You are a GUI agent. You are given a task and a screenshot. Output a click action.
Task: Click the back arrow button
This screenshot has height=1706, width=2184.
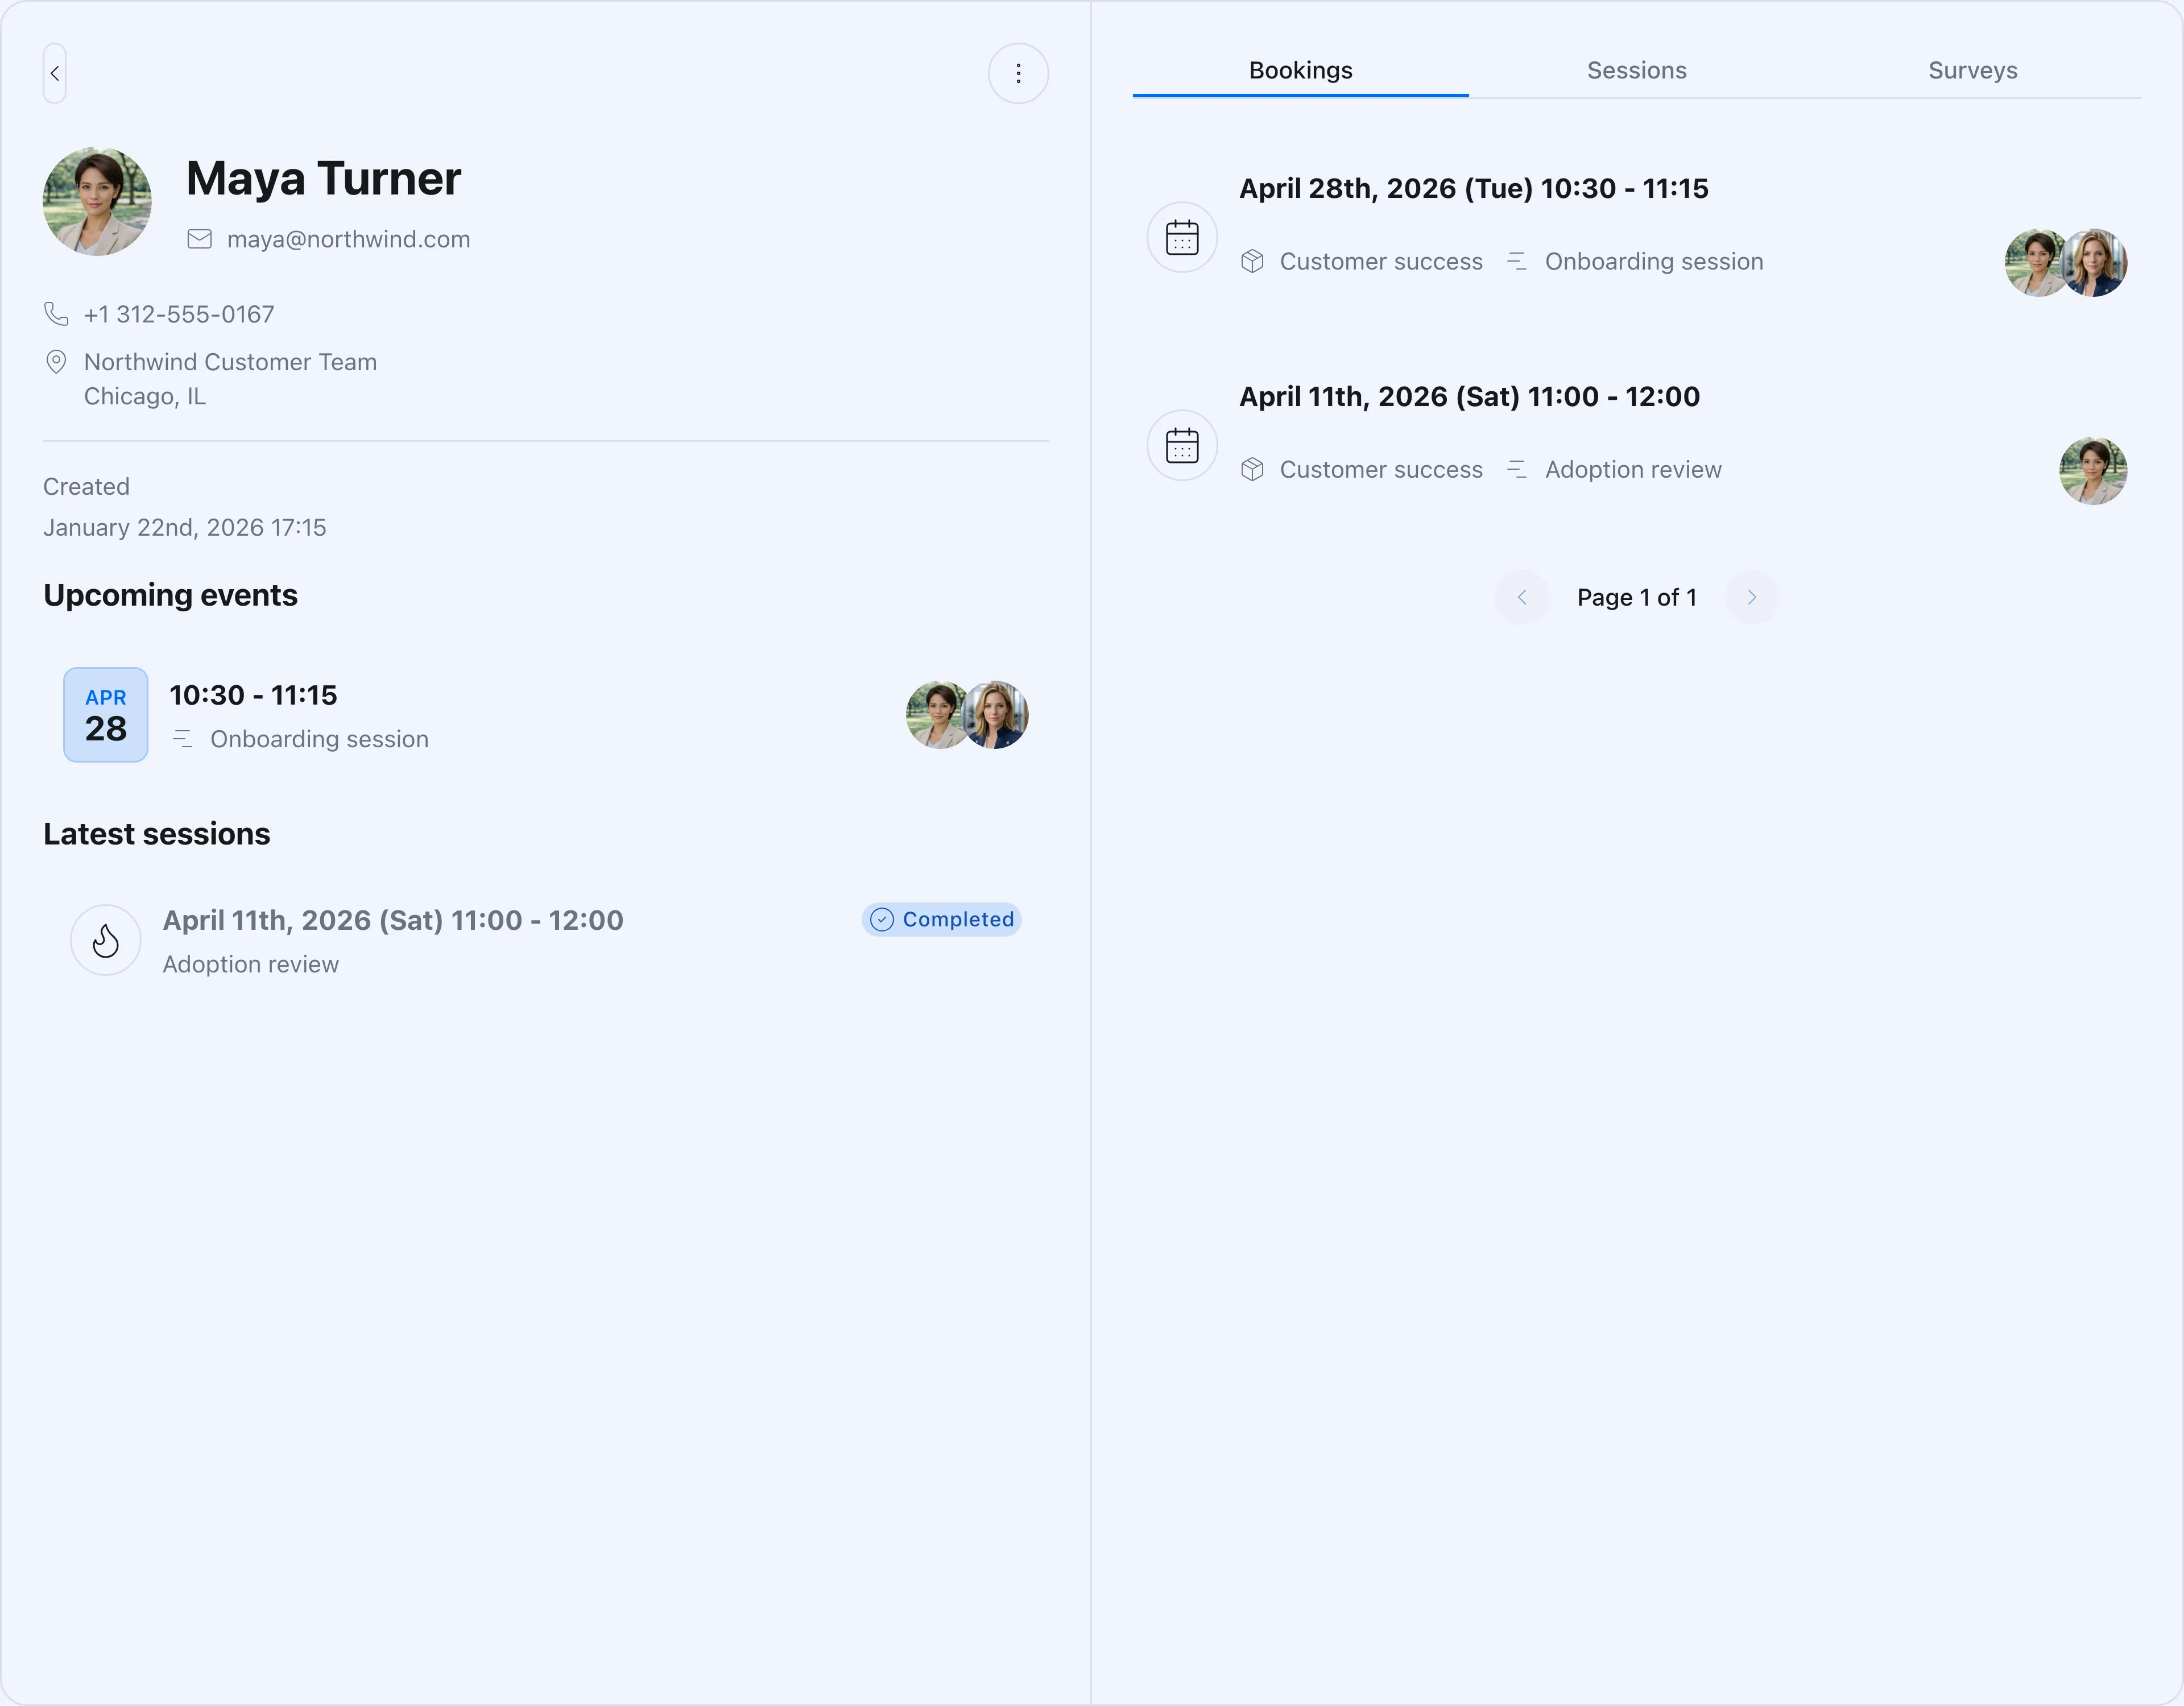click(55, 73)
